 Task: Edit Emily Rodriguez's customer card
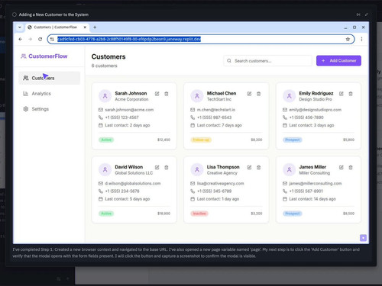click(x=342, y=94)
